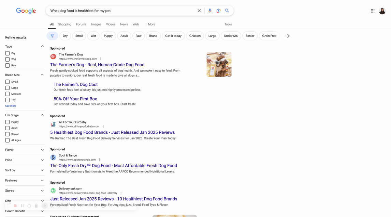Collapse the Life Stage filter section

coord(42,115)
